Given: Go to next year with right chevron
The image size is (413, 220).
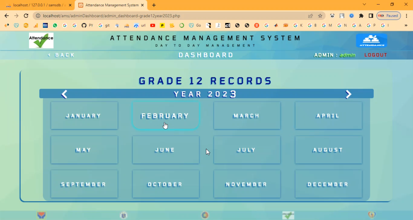Looking at the screenshot, I should pyautogui.click(x=348, y=94).
